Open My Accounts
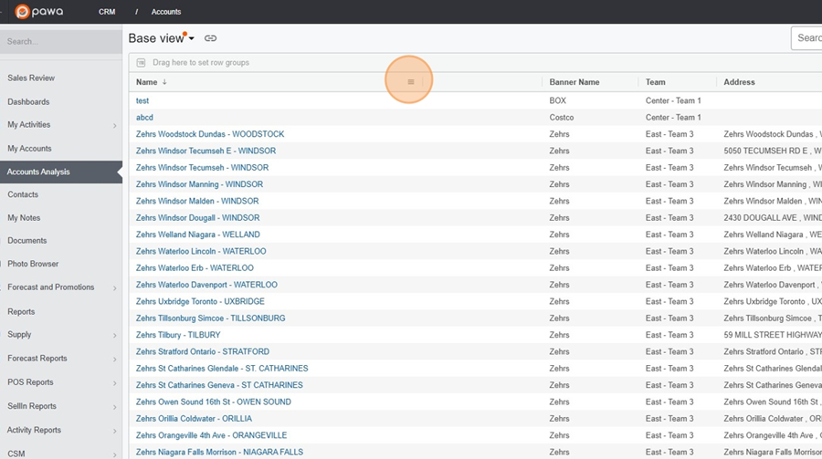The height and width of the screenshot is (459, 822). point(29,148)
